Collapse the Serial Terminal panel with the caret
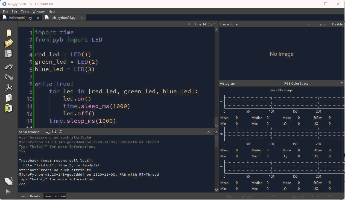The height and width of the screenshot is (200, 345). pos(208,132)
